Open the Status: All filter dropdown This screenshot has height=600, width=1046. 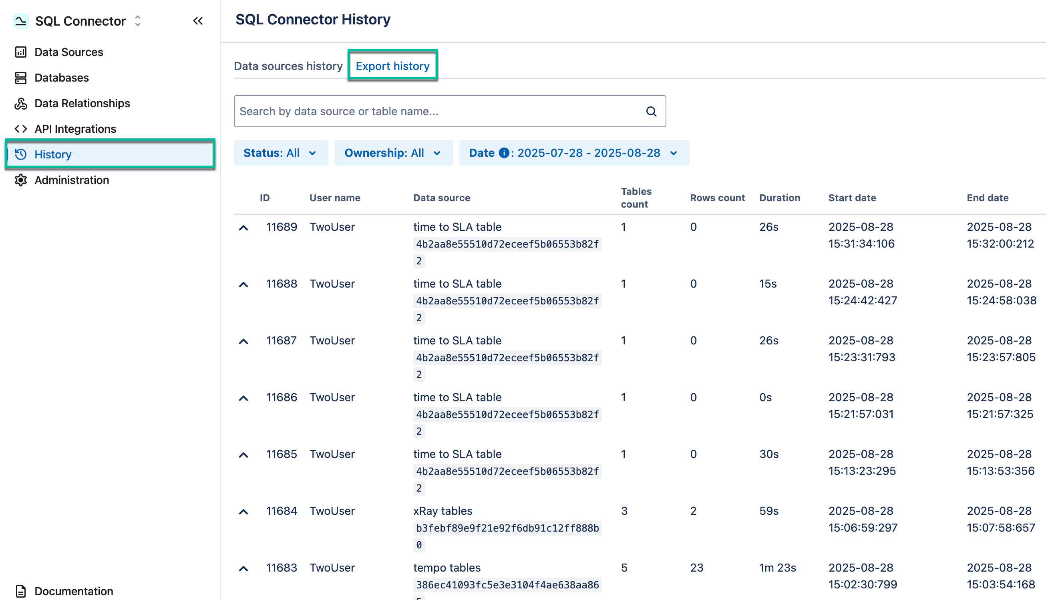(x=280, y=152)
